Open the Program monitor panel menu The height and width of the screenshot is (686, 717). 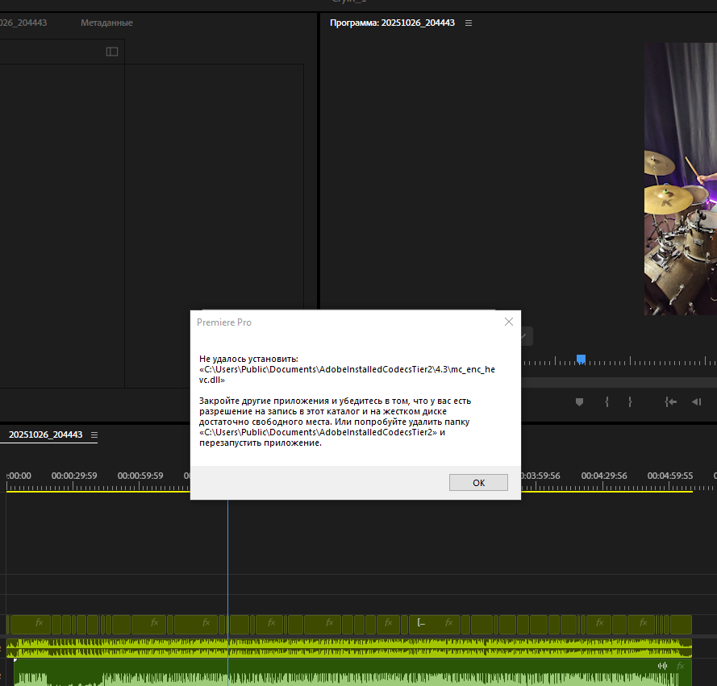[469, 23]
